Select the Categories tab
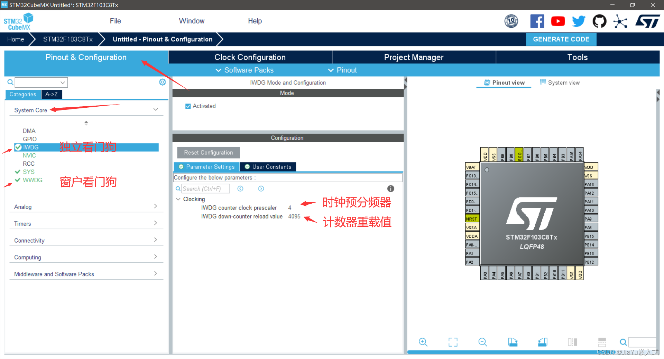 [x=23, y=94]
